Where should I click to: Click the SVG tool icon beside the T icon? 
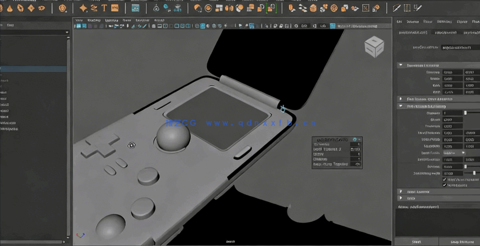coord(115,8)
